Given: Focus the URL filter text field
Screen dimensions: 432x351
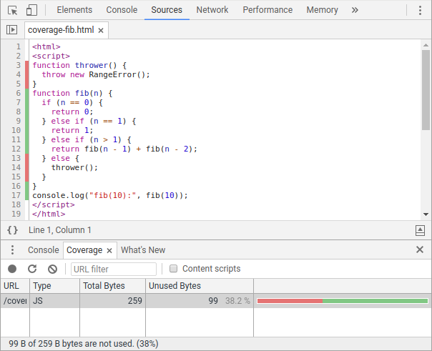Looking at the screenshot, I should click(114, 269).
